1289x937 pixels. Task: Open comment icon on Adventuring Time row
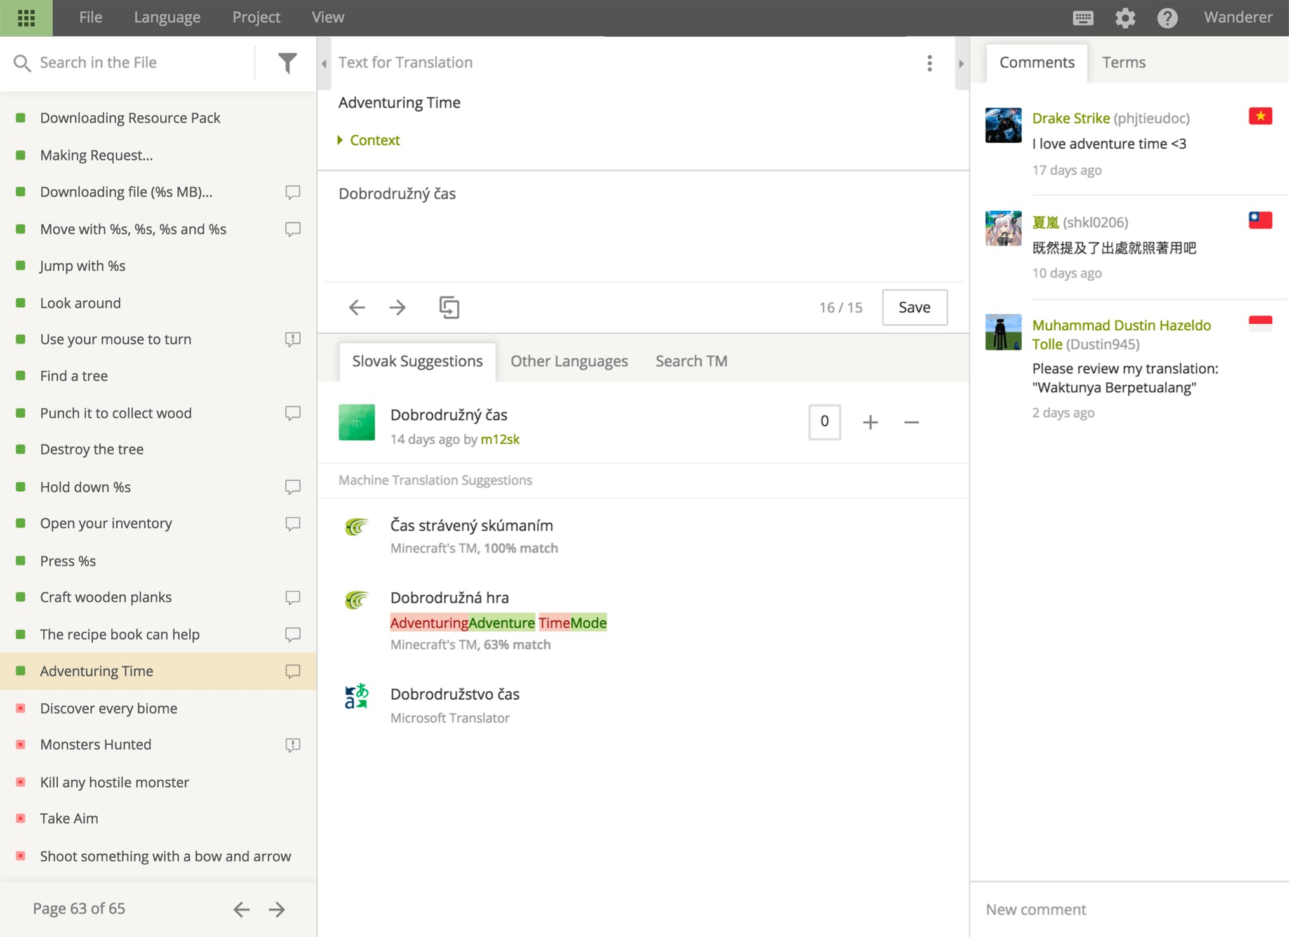292,671
